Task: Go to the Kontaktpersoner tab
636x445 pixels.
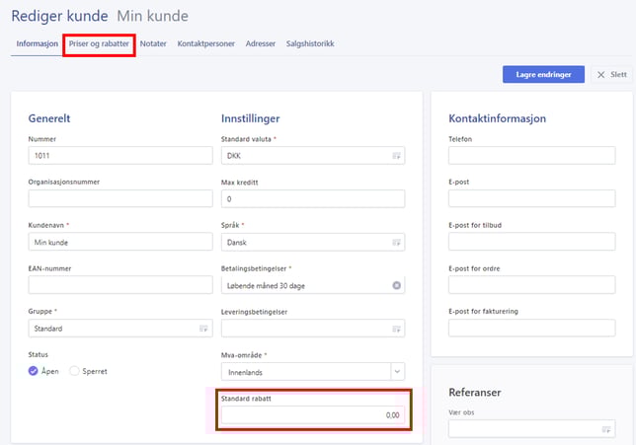Action: point(206,44)
